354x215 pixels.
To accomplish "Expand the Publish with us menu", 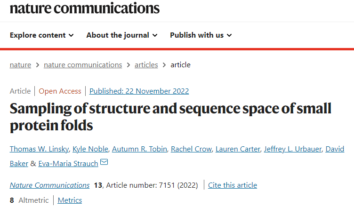I will click(201, 35).
